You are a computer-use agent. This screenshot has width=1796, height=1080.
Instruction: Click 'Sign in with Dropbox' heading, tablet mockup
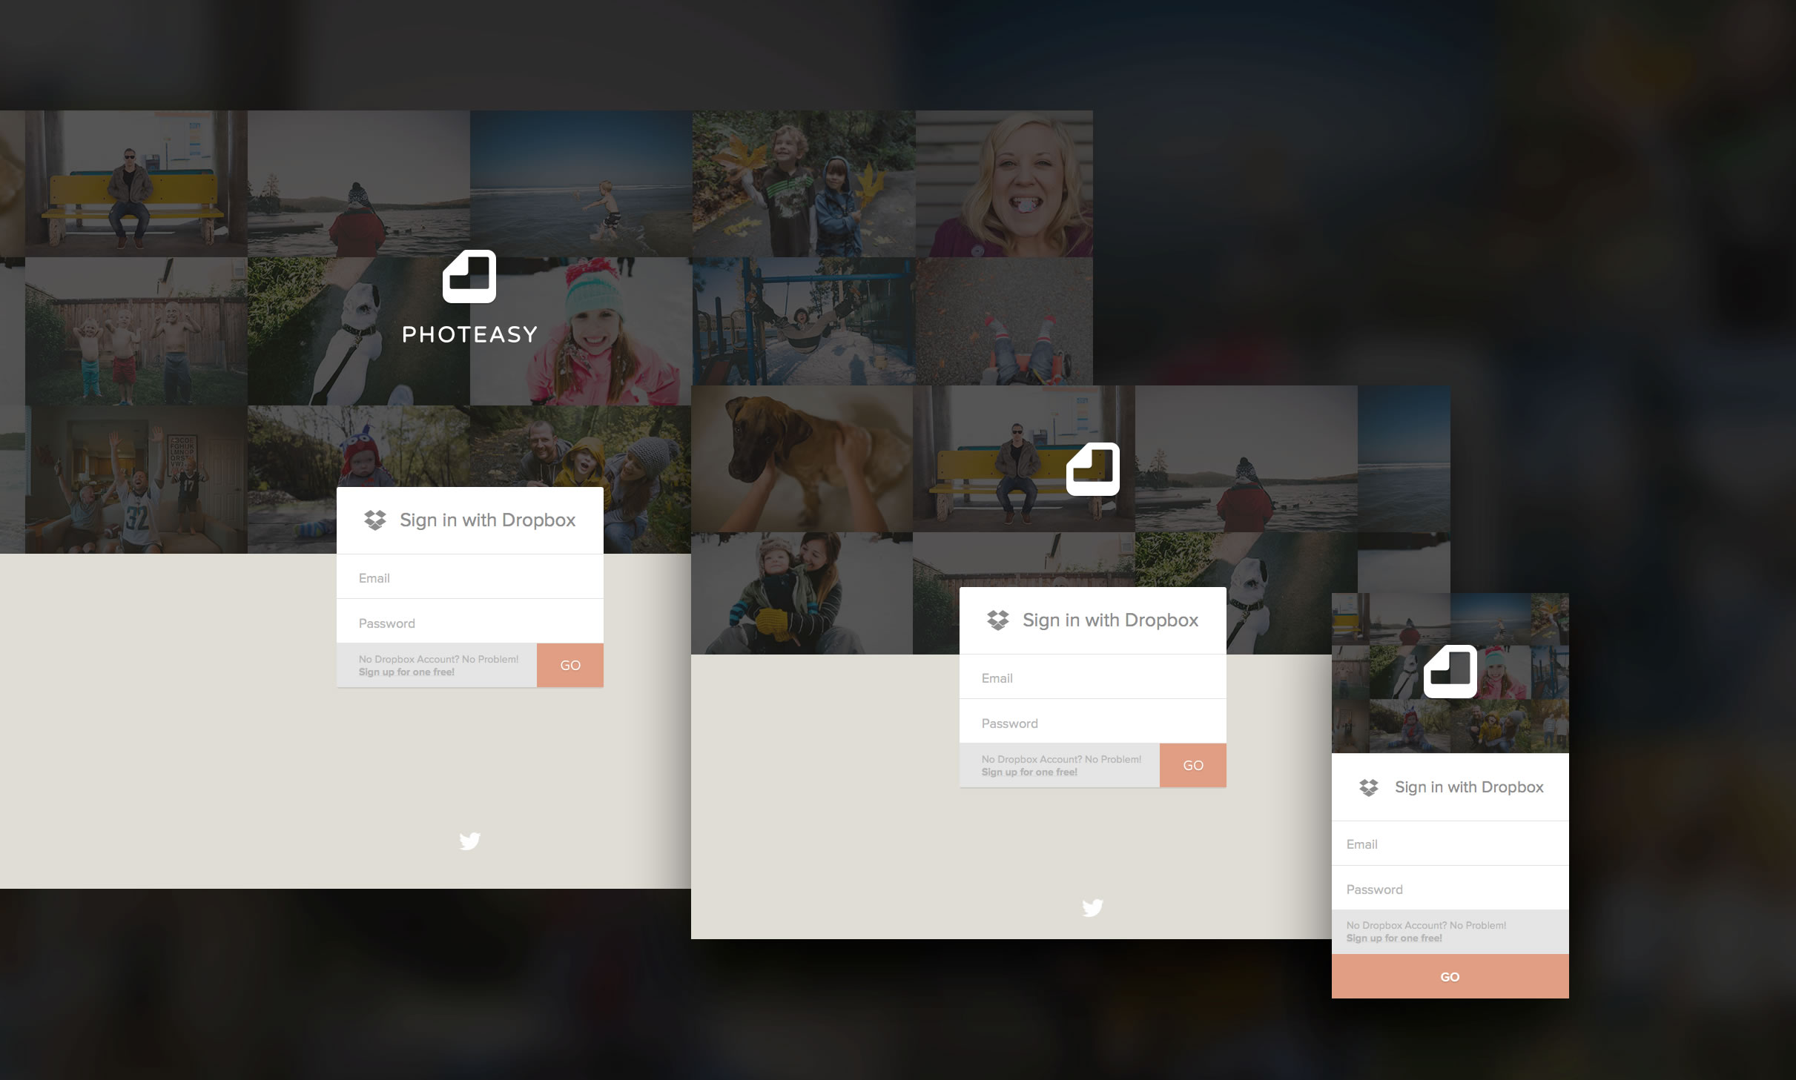(x=1110, y=620)
